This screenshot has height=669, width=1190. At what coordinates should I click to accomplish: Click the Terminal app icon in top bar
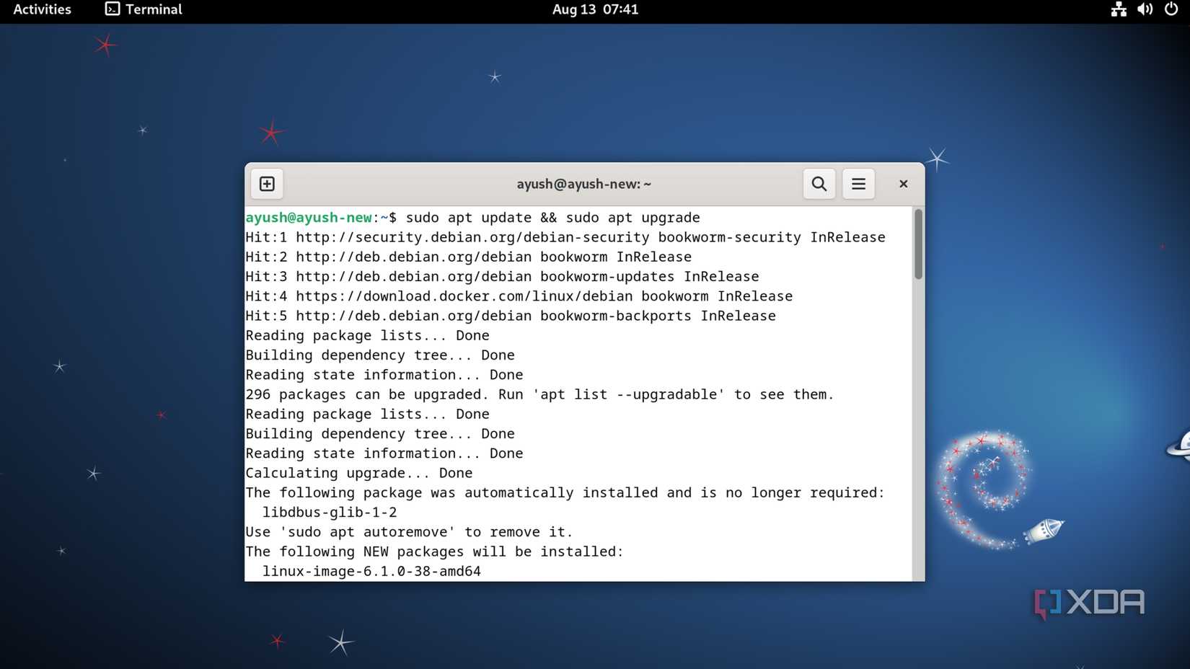(112, 9)
